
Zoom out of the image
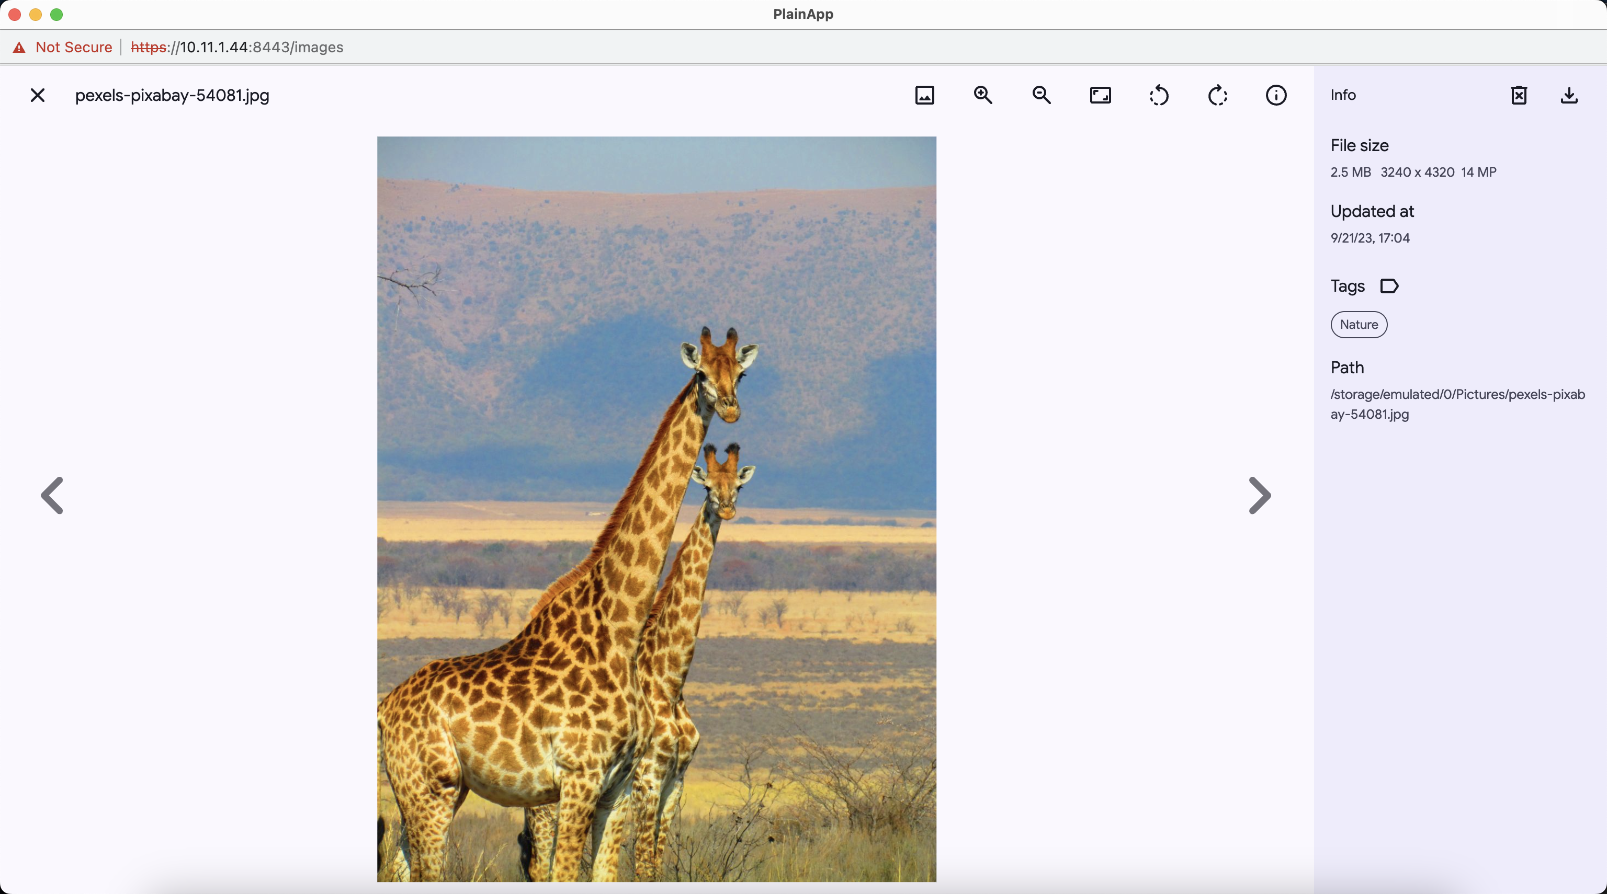(x=1041, y=95)
